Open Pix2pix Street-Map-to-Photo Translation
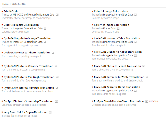The image size is (166, 122). (119, 101)
